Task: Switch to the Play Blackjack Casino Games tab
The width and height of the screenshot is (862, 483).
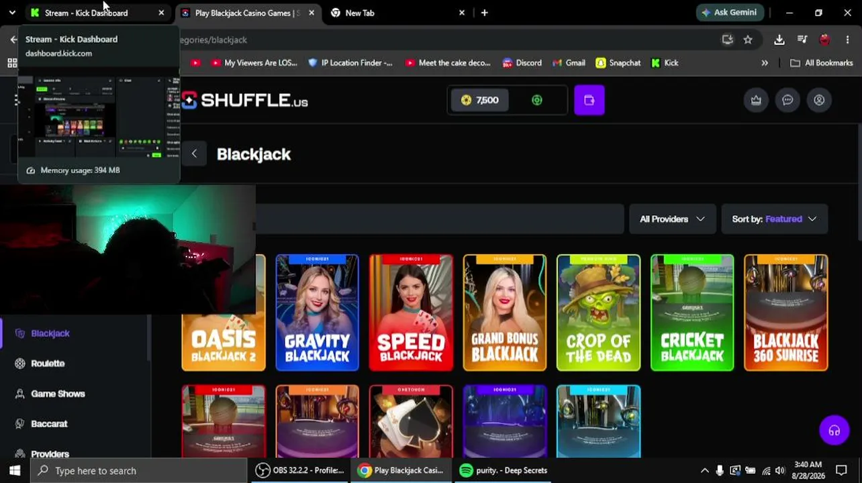Action: pos(248,13)
